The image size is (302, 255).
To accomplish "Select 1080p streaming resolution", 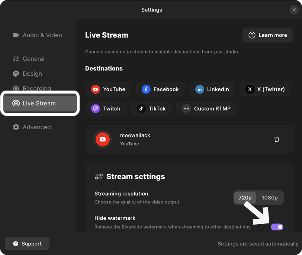I will (x=269, y=198).
